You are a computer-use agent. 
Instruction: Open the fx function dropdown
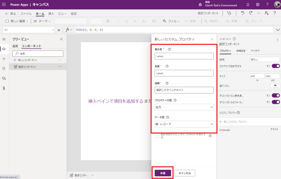69,30
